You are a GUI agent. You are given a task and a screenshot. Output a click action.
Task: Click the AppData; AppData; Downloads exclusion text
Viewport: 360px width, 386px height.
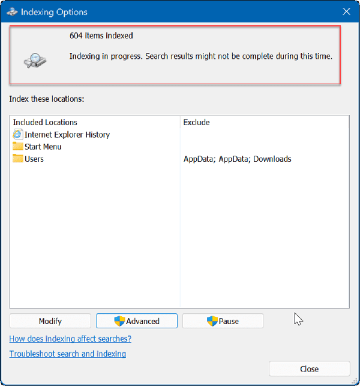(x=237, y=159)
